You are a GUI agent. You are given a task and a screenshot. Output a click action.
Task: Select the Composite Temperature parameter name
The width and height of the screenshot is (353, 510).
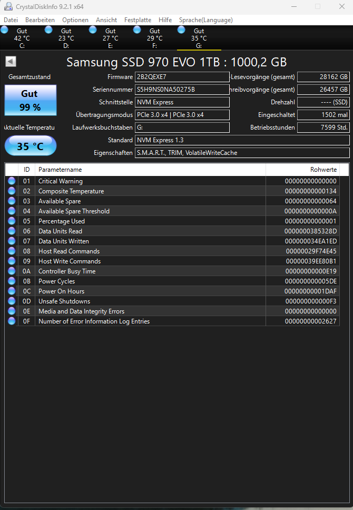pos(71,191)
